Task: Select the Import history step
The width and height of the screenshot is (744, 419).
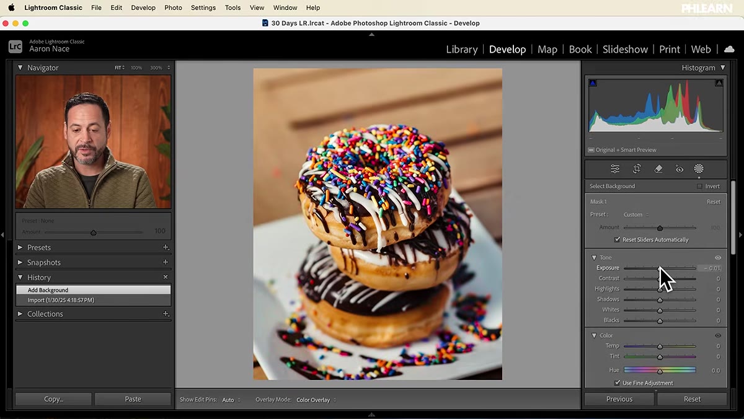Action: click(93, 300)
